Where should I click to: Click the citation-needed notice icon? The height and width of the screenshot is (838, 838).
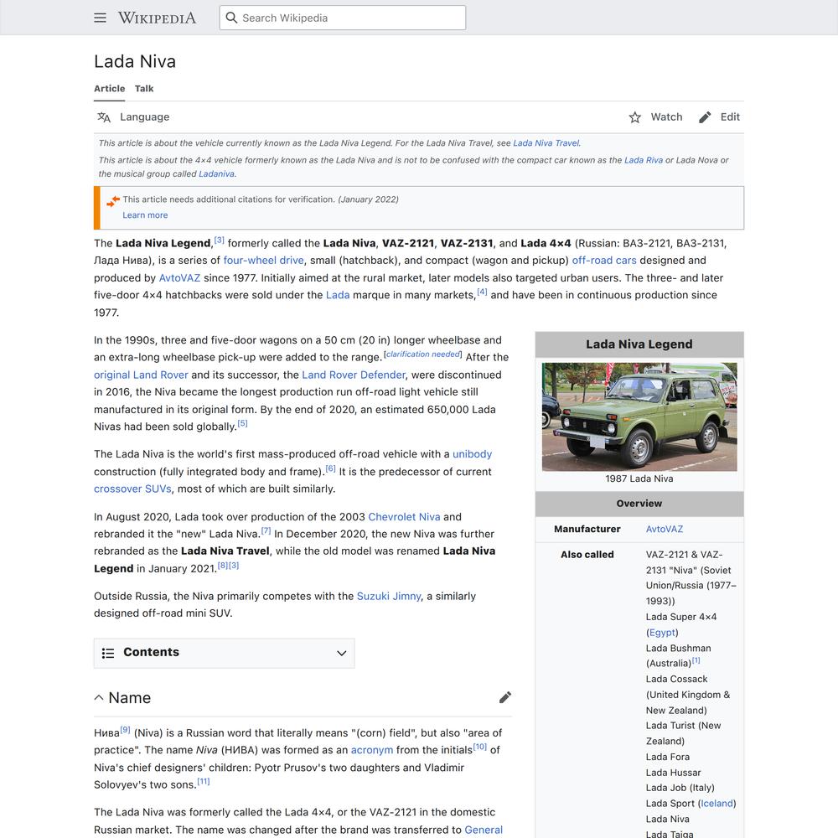pyautogui.click(x=113, y=201)
